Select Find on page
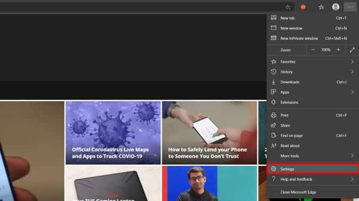This screenshot has width=359, height=201. pyautogui.click(x=313, y=136)
